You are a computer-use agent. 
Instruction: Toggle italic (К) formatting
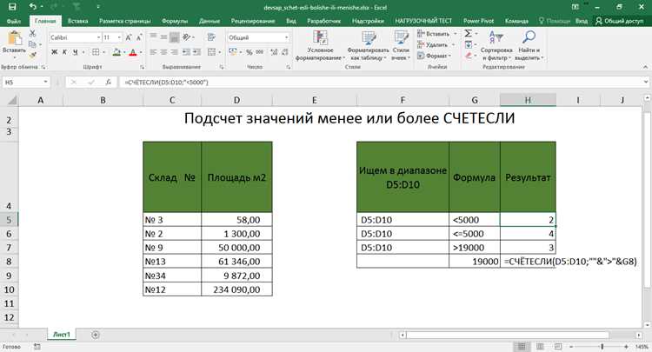(x=64, y=52)
